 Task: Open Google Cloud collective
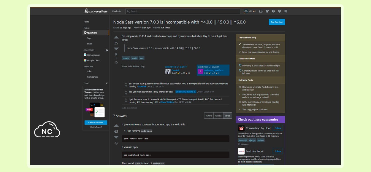click(x=93, y=60)
